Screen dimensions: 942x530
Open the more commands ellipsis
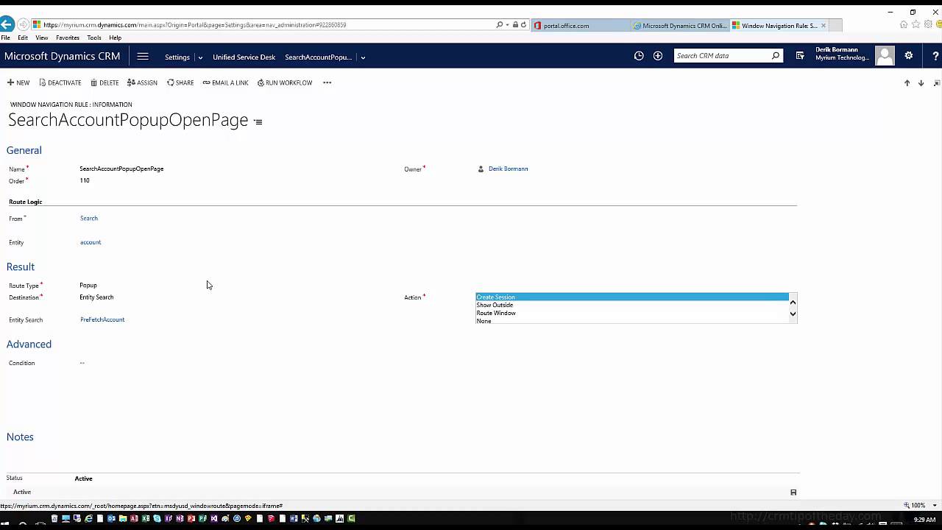[327, 82]
